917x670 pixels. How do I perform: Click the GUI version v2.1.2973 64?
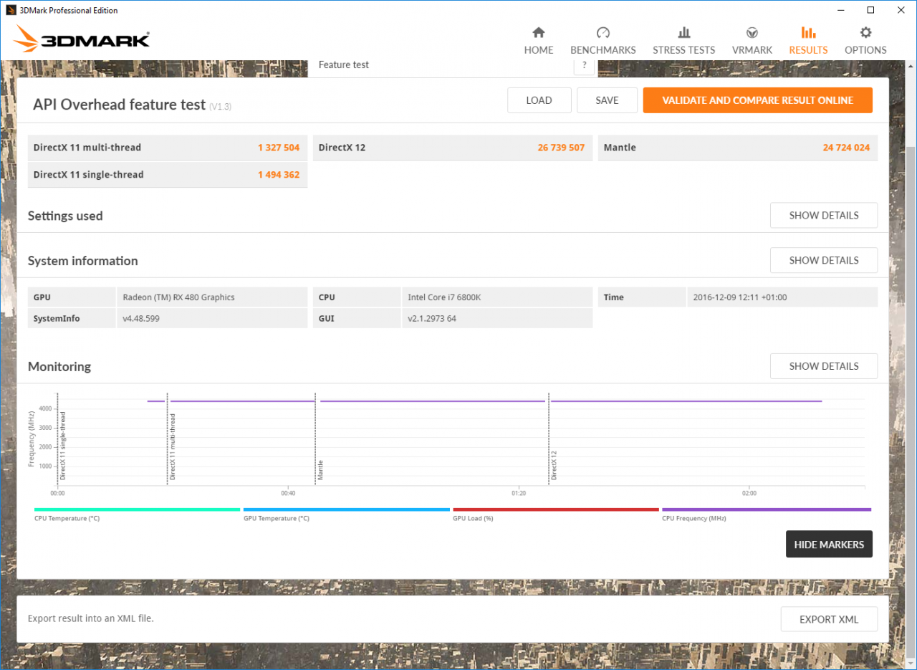point(432,318)
